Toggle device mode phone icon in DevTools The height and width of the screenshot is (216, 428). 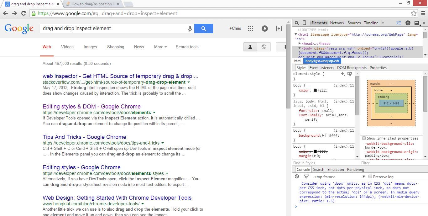pos(304,23)
